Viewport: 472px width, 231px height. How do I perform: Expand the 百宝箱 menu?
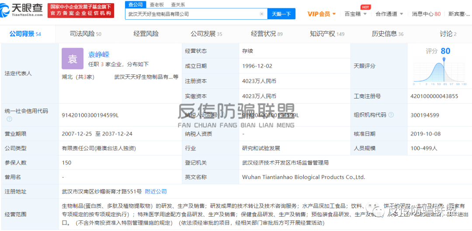click(x=355, y=14)
